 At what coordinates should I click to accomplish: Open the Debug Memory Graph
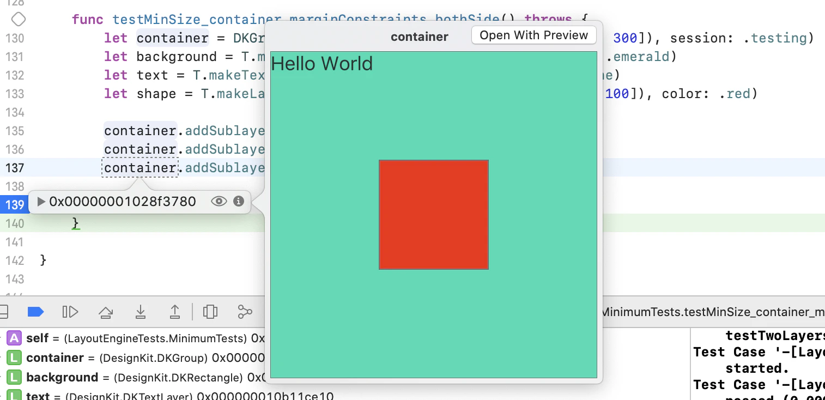click(245, 312)
